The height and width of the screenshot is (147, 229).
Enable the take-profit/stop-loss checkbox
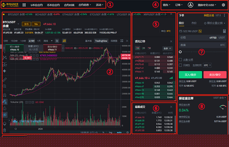(x=180, y=60)
